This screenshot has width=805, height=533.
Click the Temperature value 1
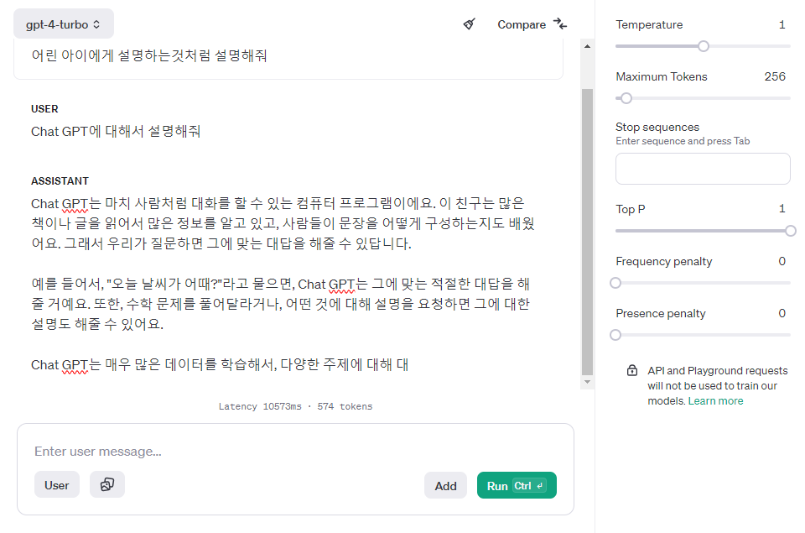pos(782,24)
